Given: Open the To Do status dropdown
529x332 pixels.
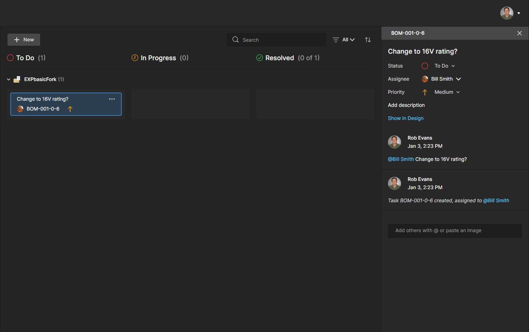Looking at the screenshot, I should 445,66.
